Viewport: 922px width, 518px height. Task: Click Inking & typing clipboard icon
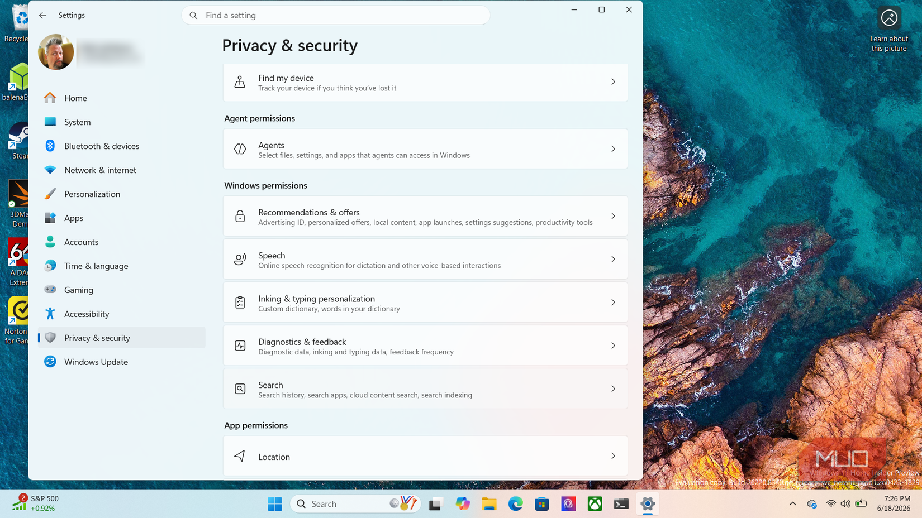coord(240,303)
